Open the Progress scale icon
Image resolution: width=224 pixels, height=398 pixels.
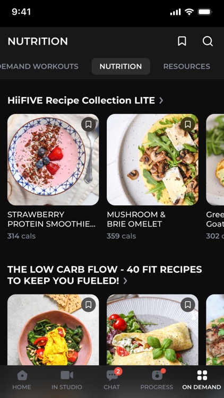click(157, 375)
